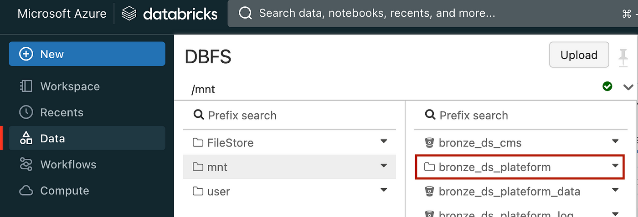638x217 pixels.
Task: Click the bronze_ds_cms bucket icon
Action: click(429, 143)
